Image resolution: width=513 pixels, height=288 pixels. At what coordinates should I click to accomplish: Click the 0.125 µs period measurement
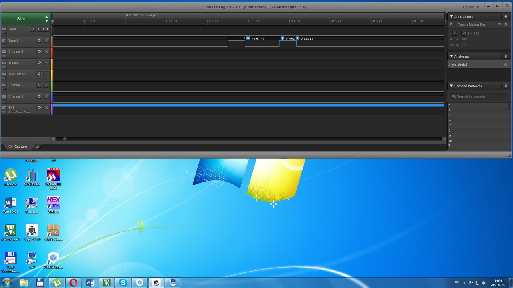(x=307, y=38)
